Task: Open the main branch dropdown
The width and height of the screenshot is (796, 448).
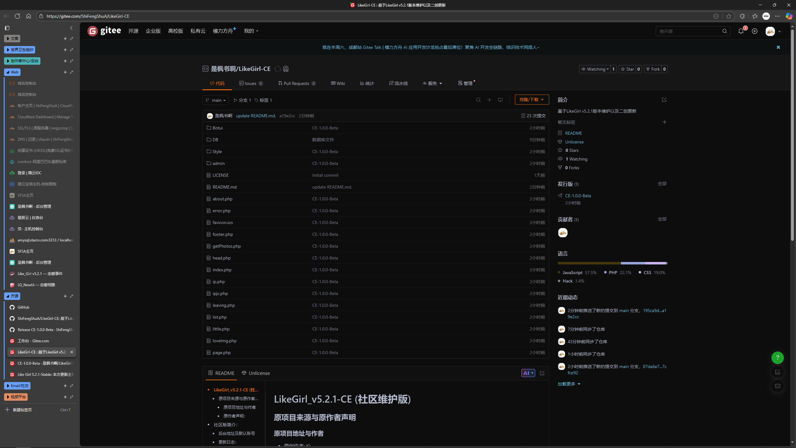Action: [215, 100]
